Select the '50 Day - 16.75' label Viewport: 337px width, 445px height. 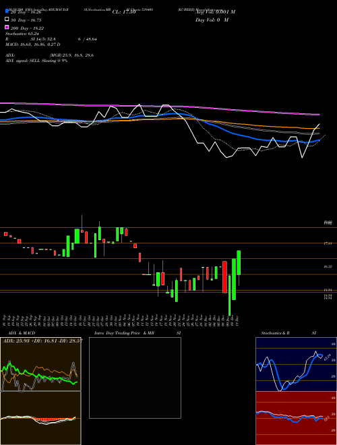click(x=26, y=20)
